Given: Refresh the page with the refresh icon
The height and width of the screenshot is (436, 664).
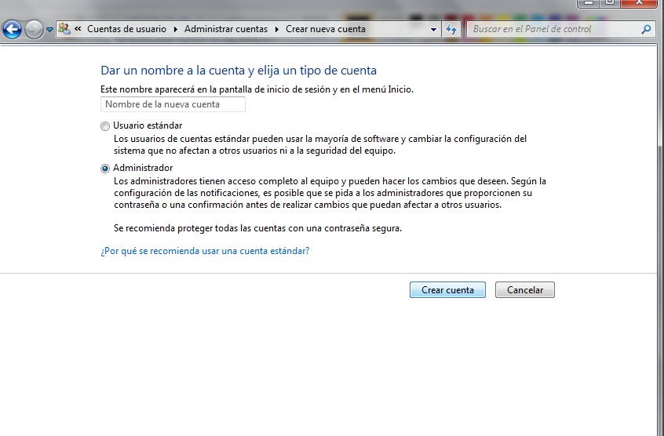Looking at the screenshot, I should tap(451, 29).
